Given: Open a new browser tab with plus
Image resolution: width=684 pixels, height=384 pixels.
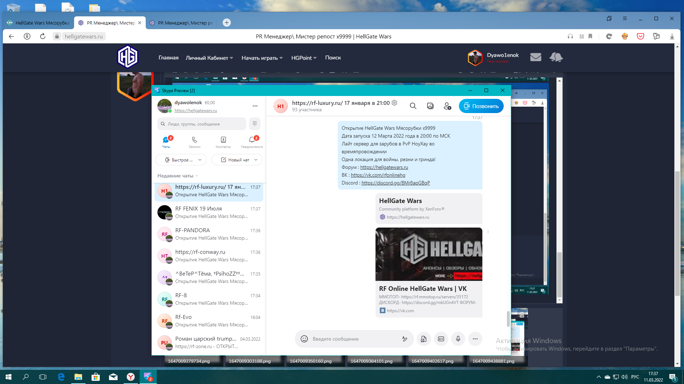Looking at the screenshot, I should [227, 23].
